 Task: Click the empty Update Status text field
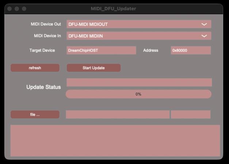point(139,83)
